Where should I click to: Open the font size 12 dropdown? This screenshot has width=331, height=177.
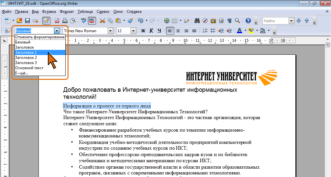click(x=133, y=31)
